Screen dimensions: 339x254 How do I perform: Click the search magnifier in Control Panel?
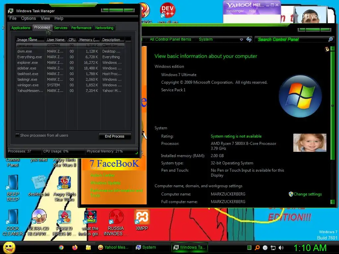331,39
